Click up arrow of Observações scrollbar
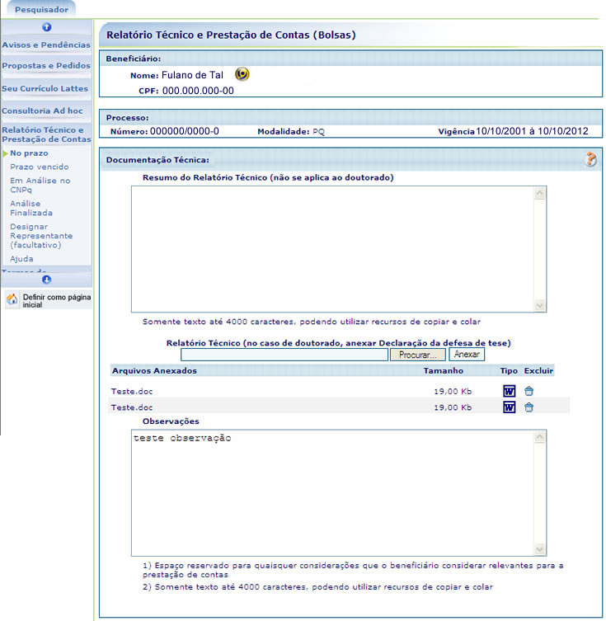The width and height of the screenshot is (606, 621). point(539,437)
